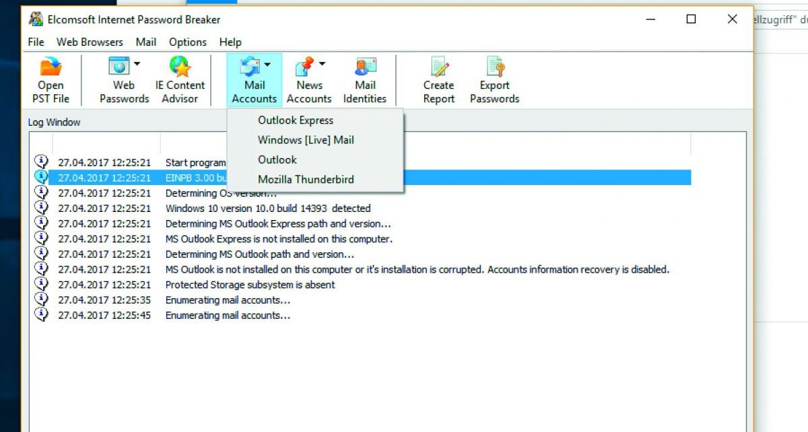
Task: Click the News Accounts pushpin icon
Action: pos(304,66)
